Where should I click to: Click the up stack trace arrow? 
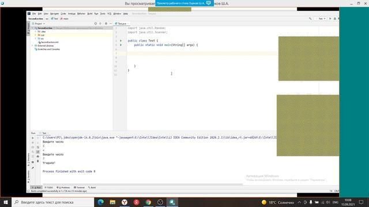38,138
